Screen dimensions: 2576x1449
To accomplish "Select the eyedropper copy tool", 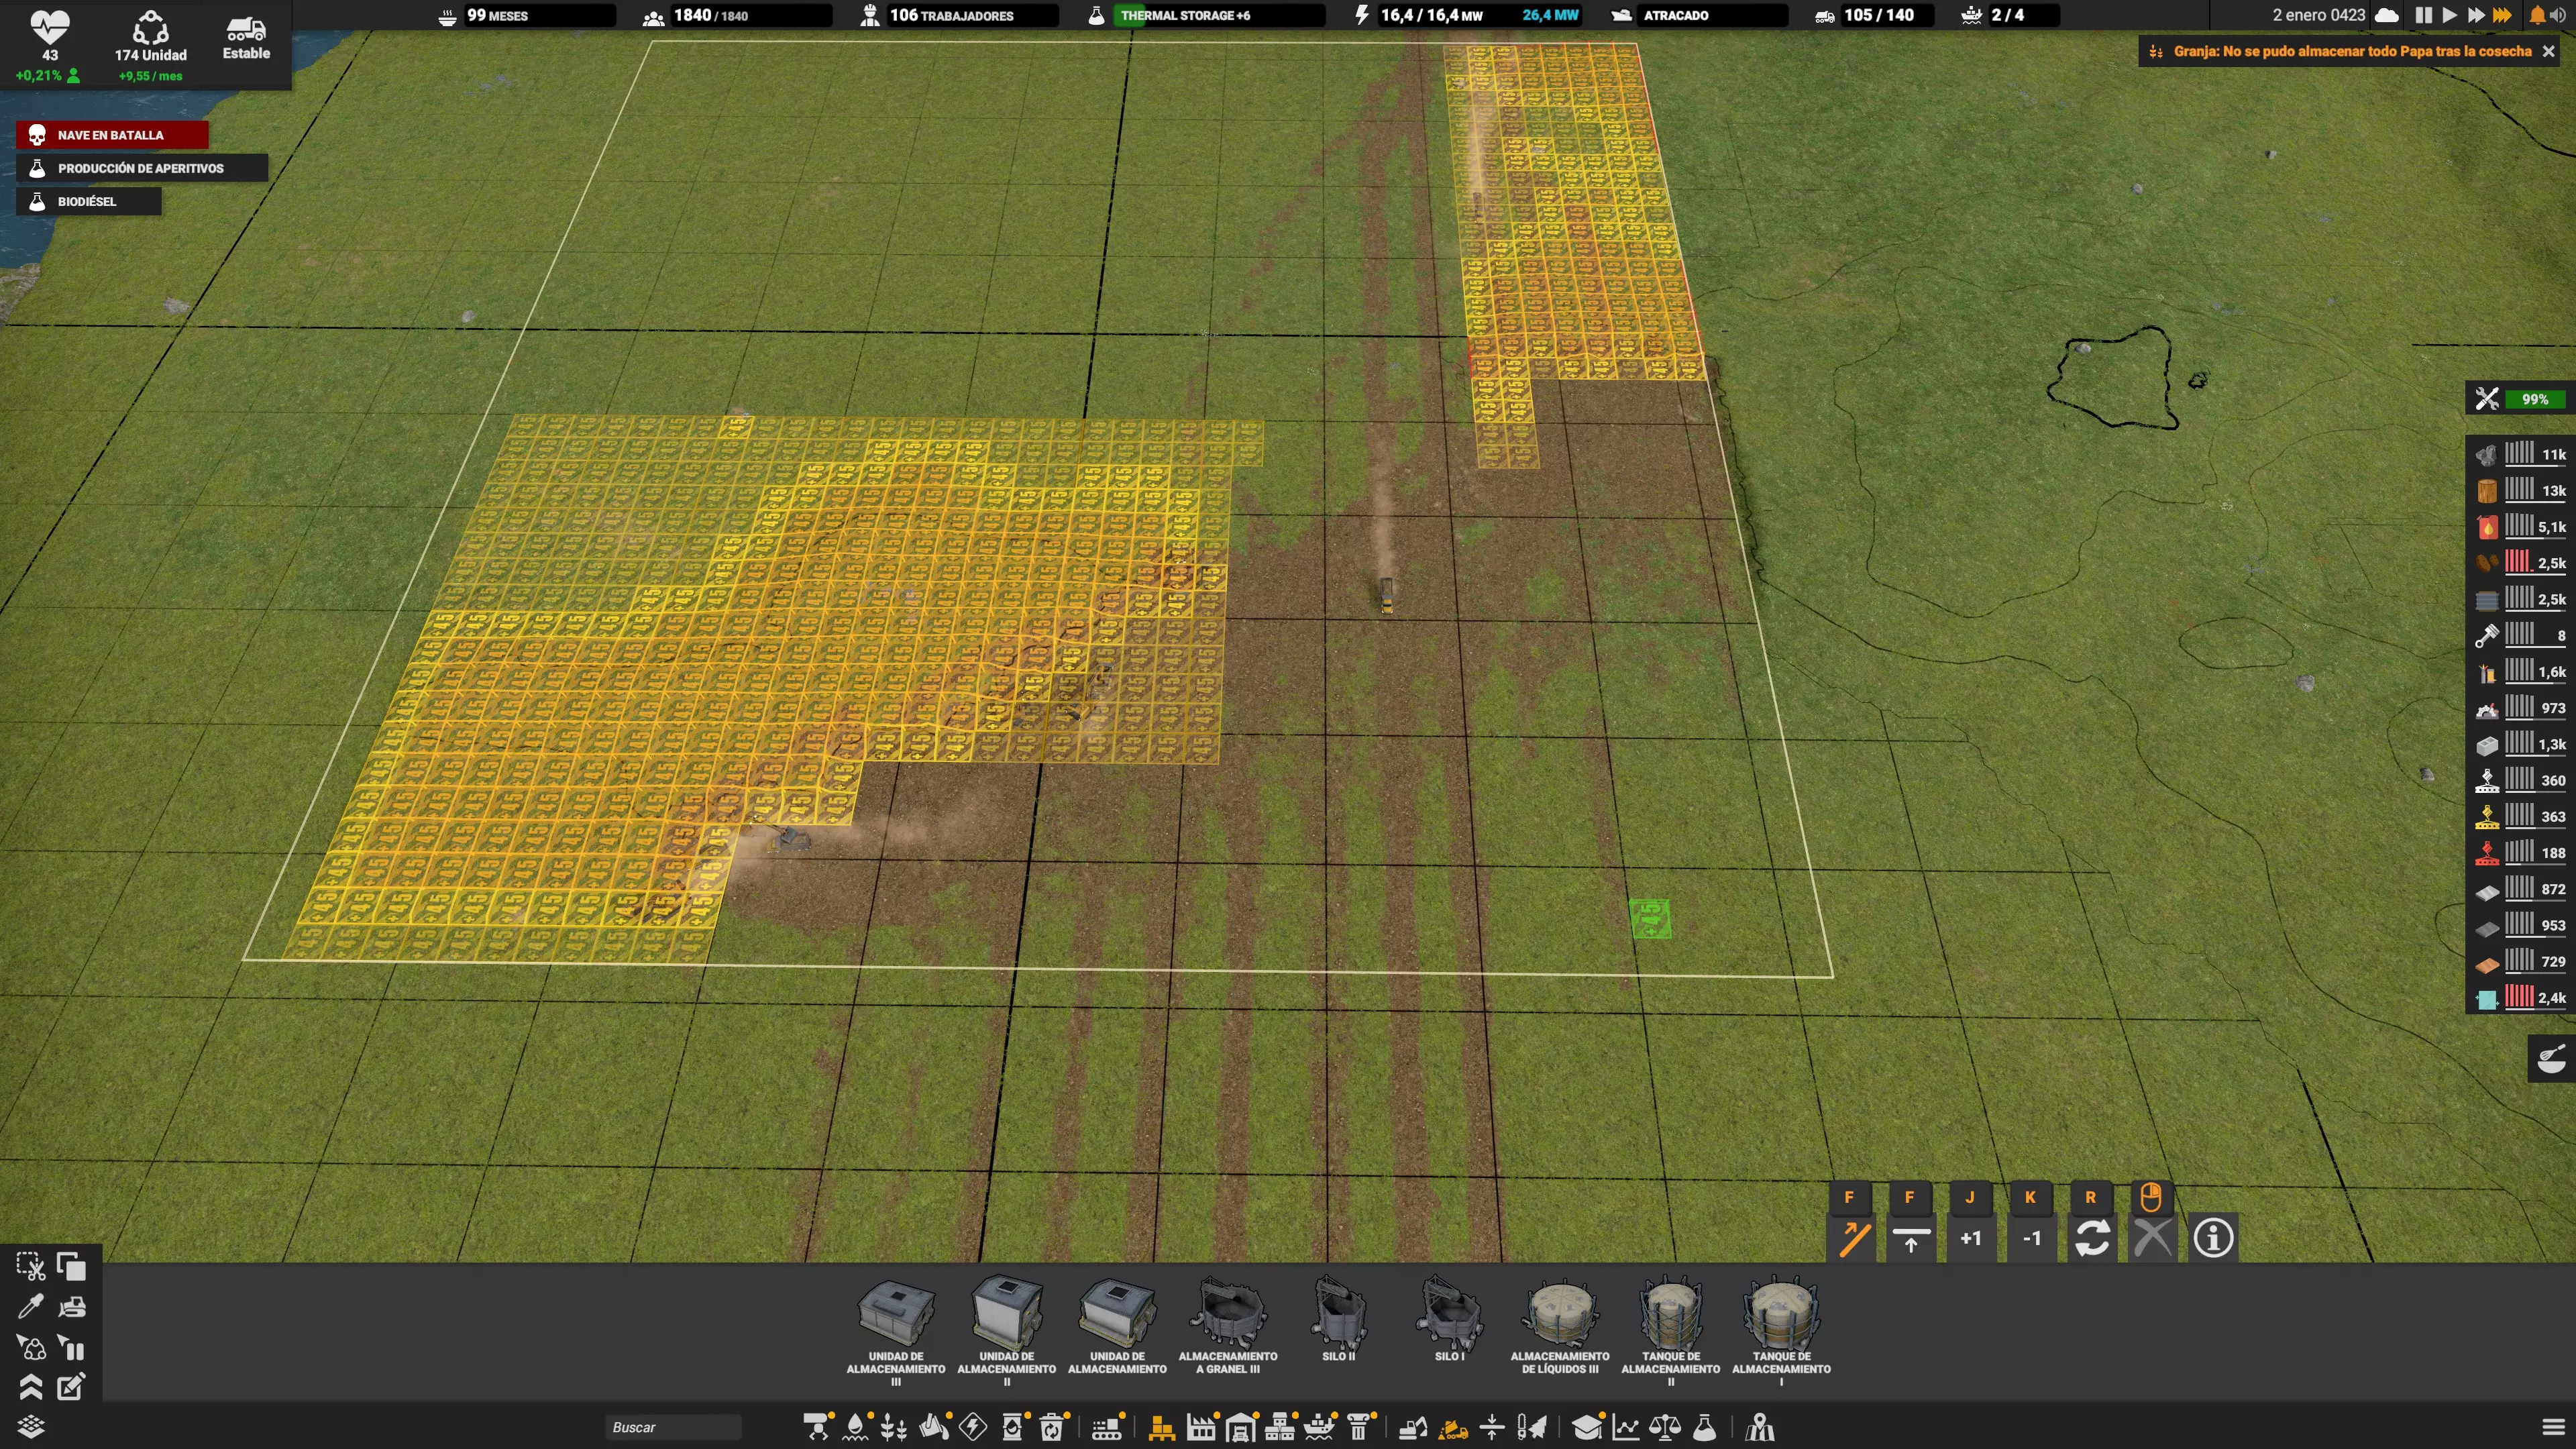I will [x=30, y=1307].
